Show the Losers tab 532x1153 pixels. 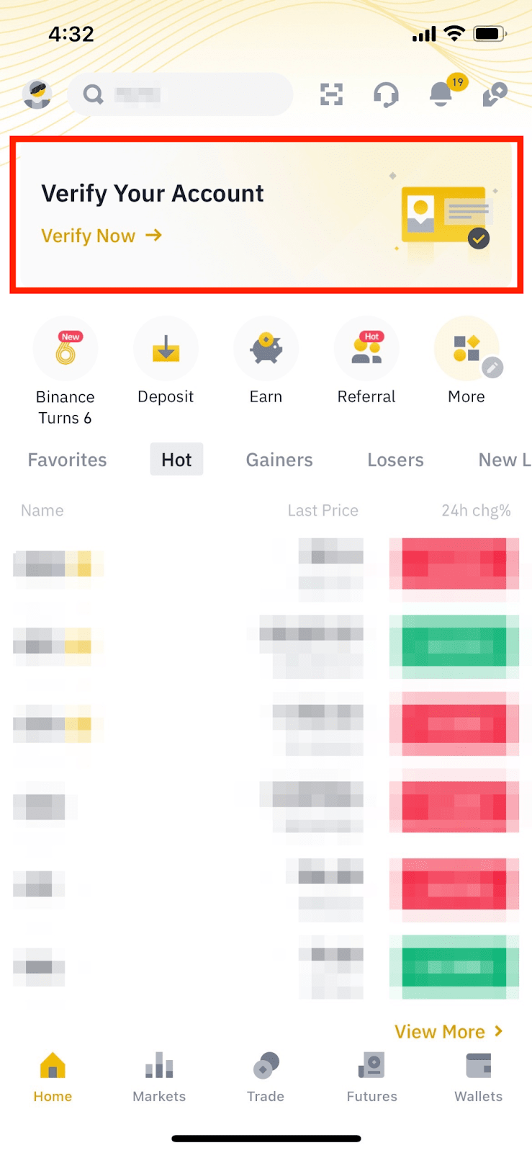tap(395, 460)
